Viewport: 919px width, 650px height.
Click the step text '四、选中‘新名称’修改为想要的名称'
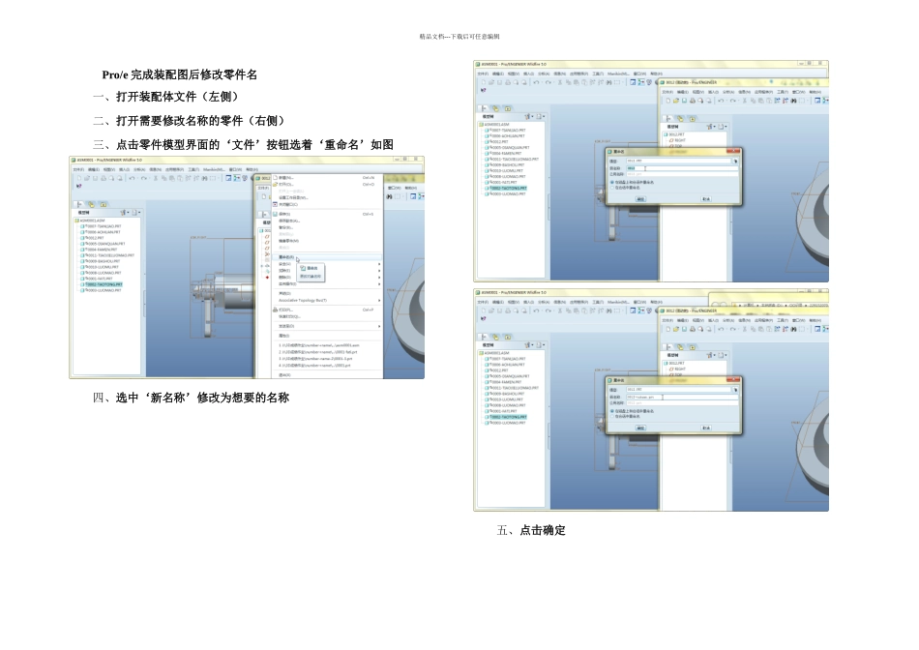point(191,398)
